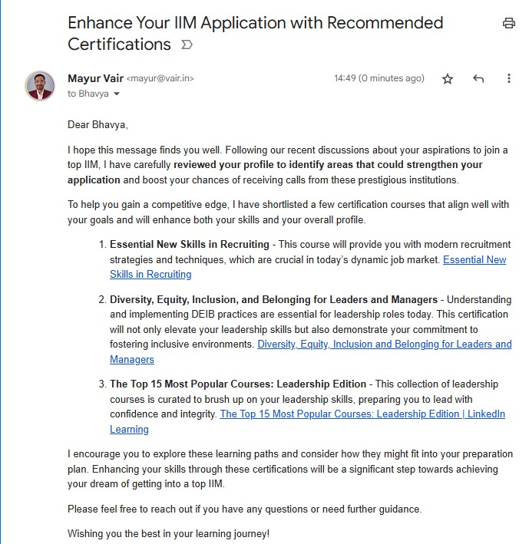
Task: Expand recipient details next to 'to Bhavya'
Action: point(117,94)
